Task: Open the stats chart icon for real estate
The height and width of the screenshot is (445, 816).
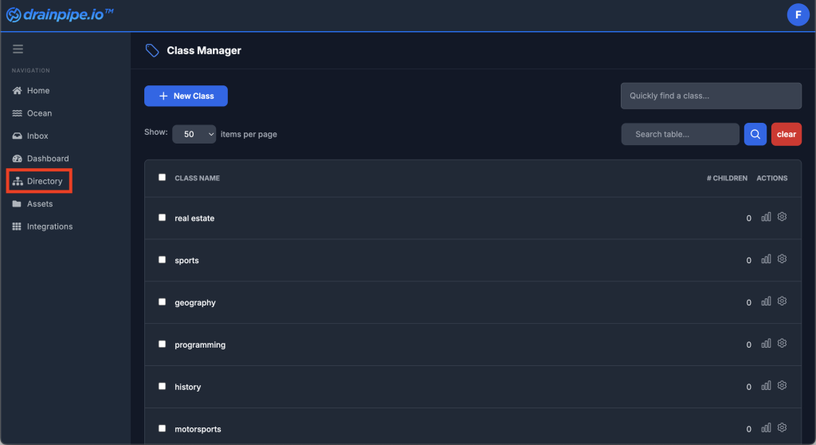Action: (x=766, y=217)
